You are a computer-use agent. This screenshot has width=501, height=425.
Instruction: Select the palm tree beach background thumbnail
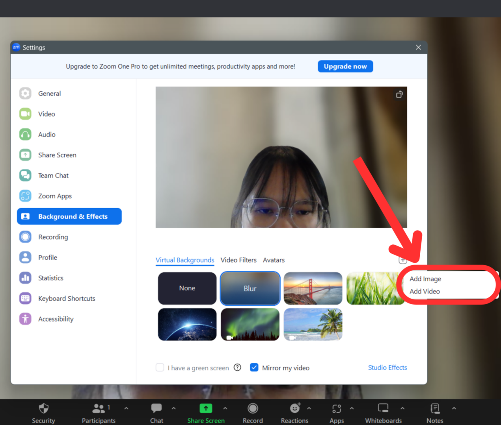313,324
